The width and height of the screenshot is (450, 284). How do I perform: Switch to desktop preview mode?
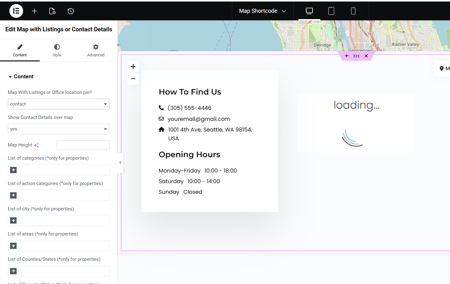(309, 11)
